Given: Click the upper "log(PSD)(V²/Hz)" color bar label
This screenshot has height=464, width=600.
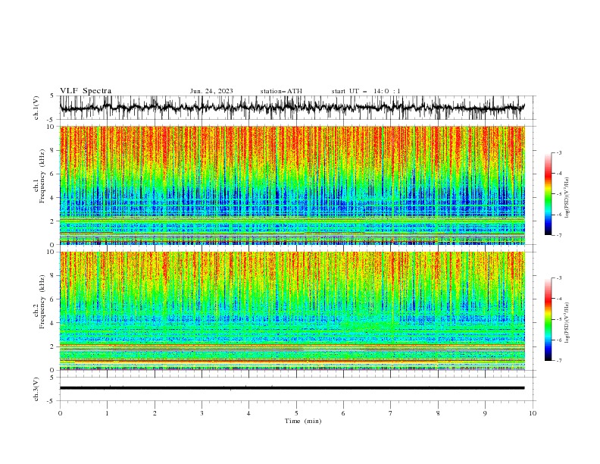Looking at the screenshot, I should pyautogui.click(x=567, y=198).
